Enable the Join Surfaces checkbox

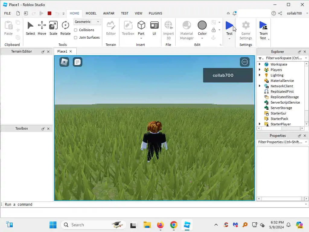[x=75, y=37]
